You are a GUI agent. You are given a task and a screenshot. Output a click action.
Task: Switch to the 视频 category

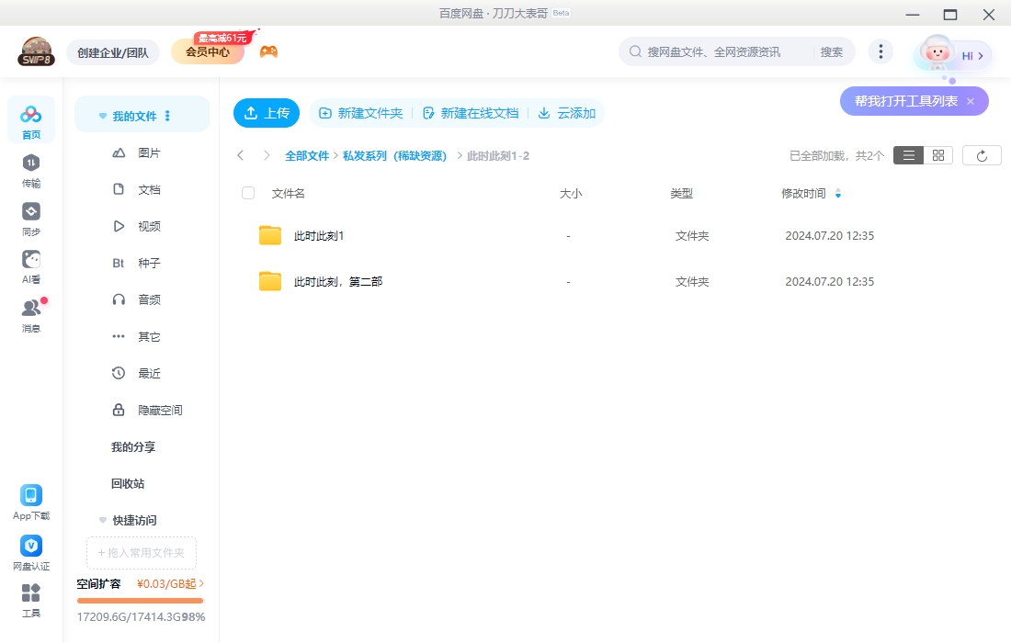[x=150, y=226]
